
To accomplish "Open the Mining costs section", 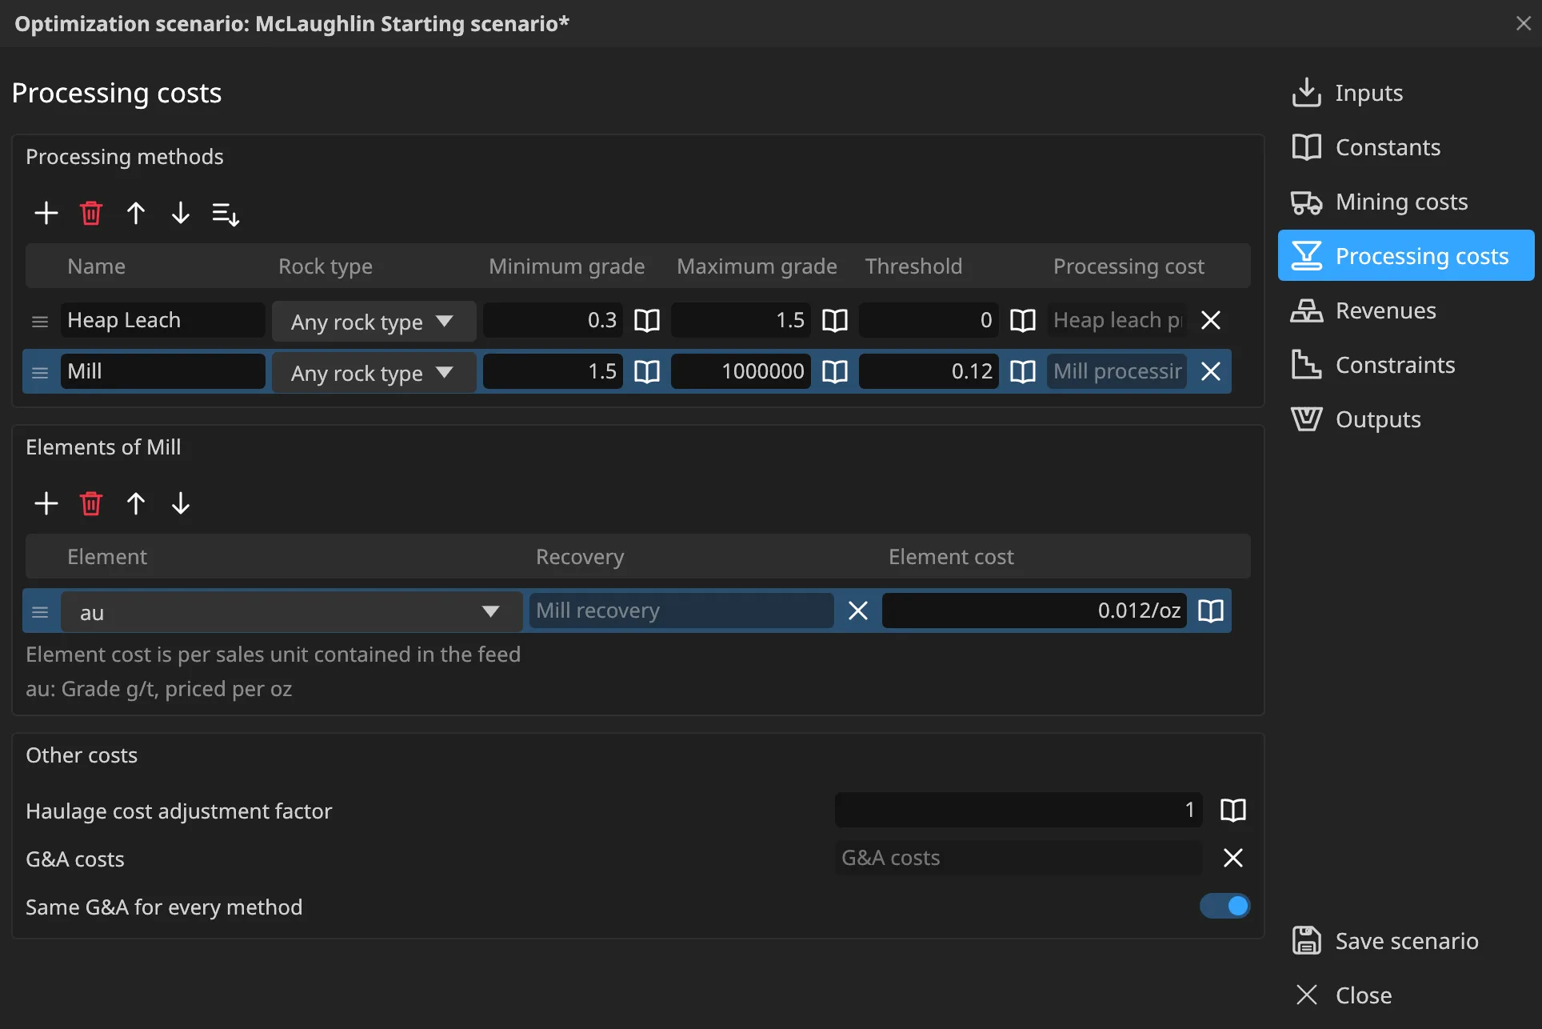I will pyautogui.click(x=1406, y=202).
